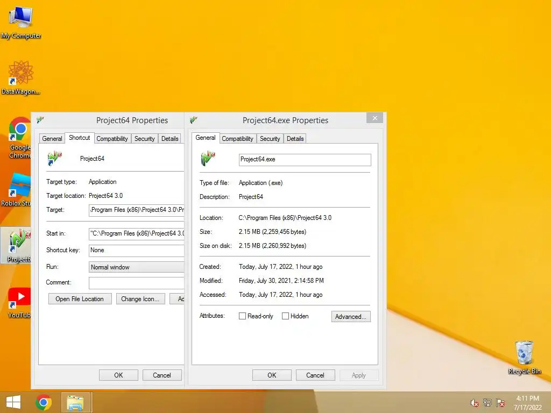Image resolution: width=551 pixels, height=413 pixels.
Task: Open the network tray icon
Action: coord(488,402)
